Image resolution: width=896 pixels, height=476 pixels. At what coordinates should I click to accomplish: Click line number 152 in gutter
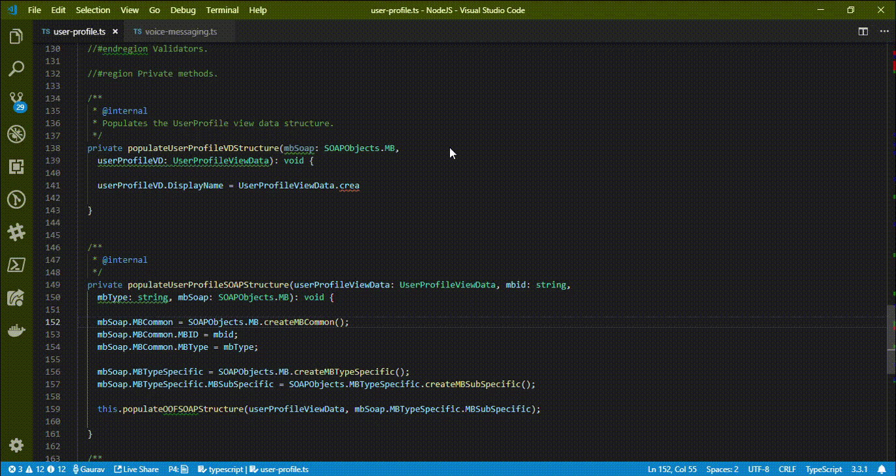pos(53,322)
